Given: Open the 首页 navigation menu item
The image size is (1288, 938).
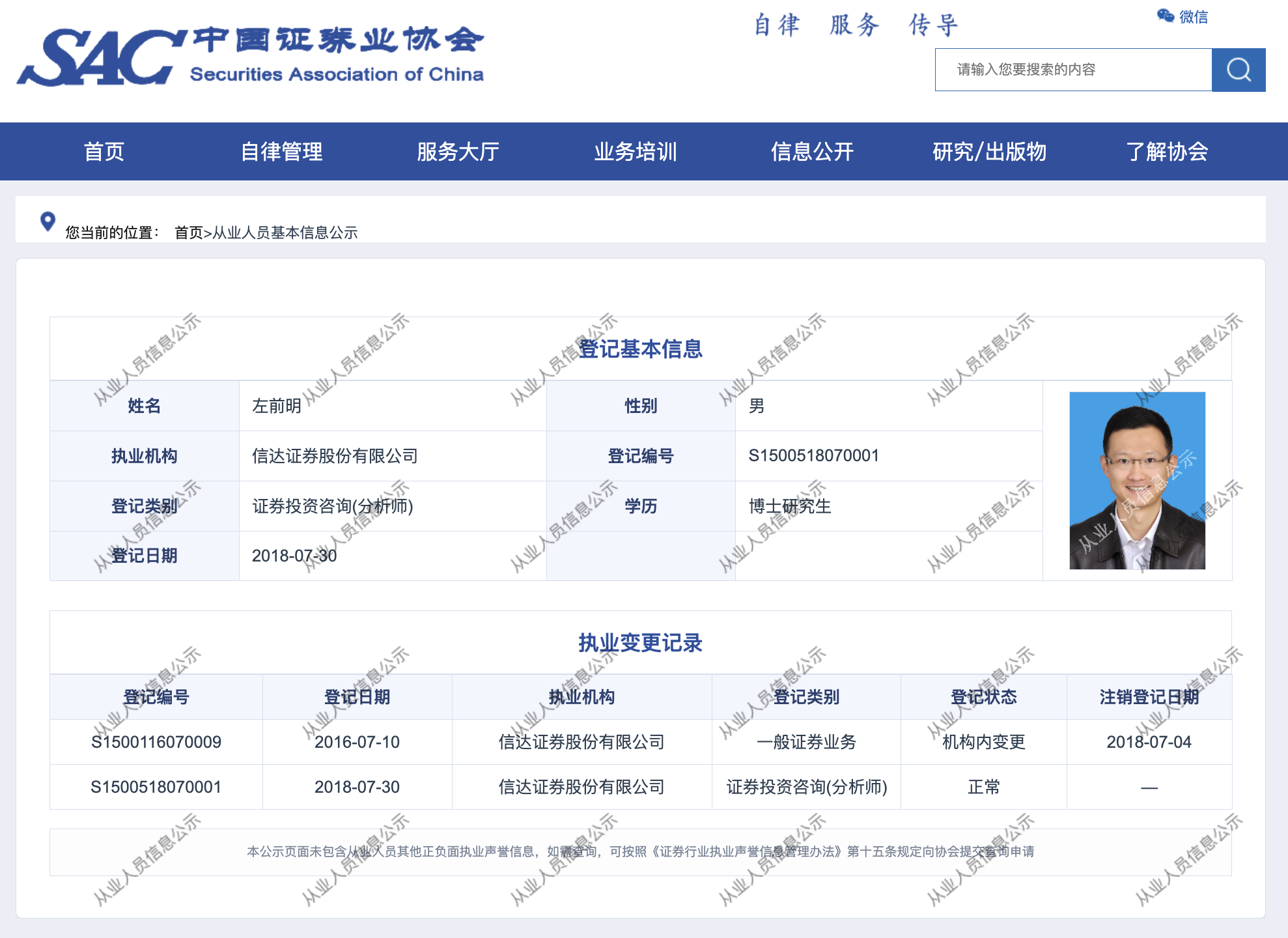Looking at the screenshot, I should [x=104, y=152].
